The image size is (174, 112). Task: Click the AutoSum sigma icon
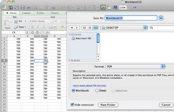click(78, 7)
